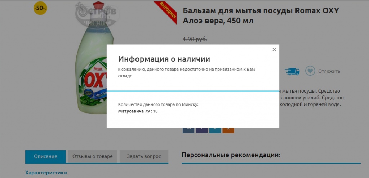Viewport: 369px width, 178px height.
Task: Click the light blue Twitter share button
Action: coord(215,130)
